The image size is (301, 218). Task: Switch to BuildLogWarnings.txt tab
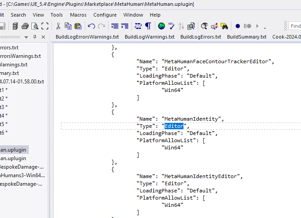coord(149,37)
